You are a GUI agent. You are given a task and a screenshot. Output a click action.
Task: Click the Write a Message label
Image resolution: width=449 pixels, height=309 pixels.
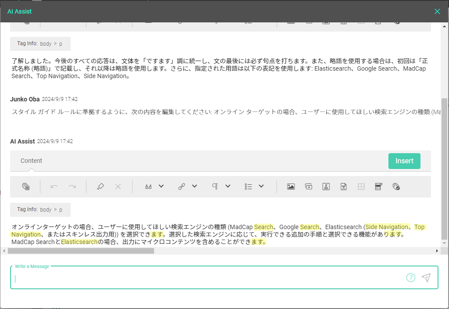(x=32, y=266)
